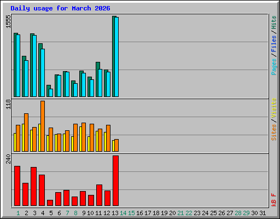
Task: Click day 10 on the x-axis
Action: tap(90, 213)
